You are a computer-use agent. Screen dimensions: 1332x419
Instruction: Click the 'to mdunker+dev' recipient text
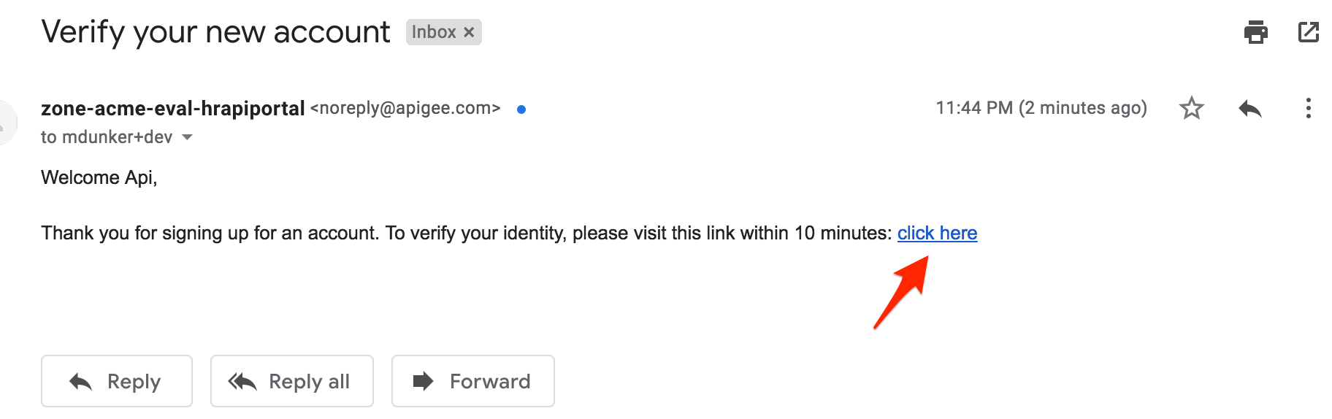click(107, 137)
